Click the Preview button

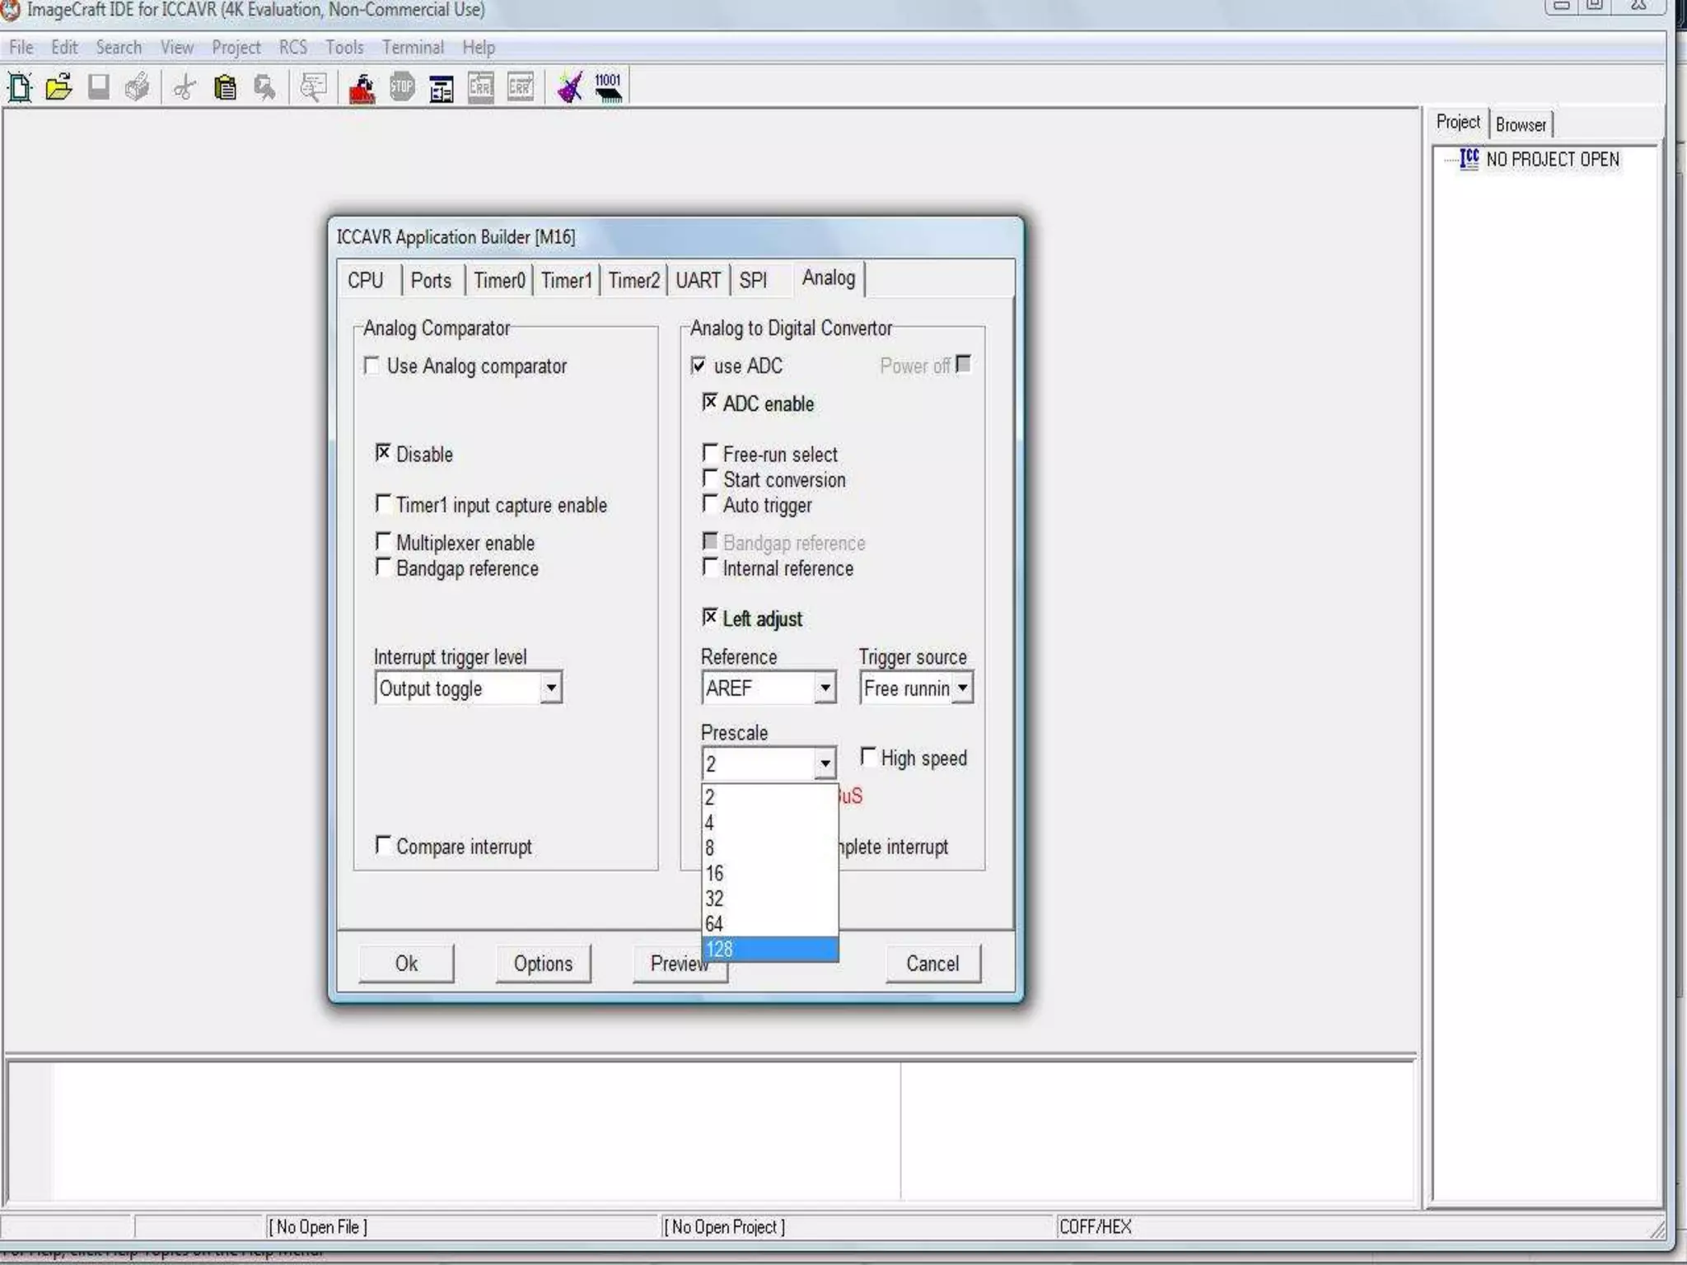pyautogui.click(x=680, y=963)
